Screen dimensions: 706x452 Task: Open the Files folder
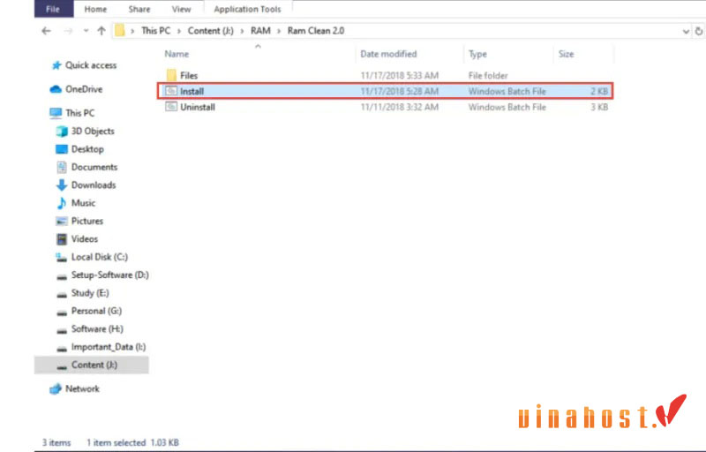(x=189, y=75)
